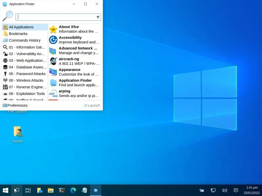Click the arping app icon
The image size is (262, 196).
53,93
